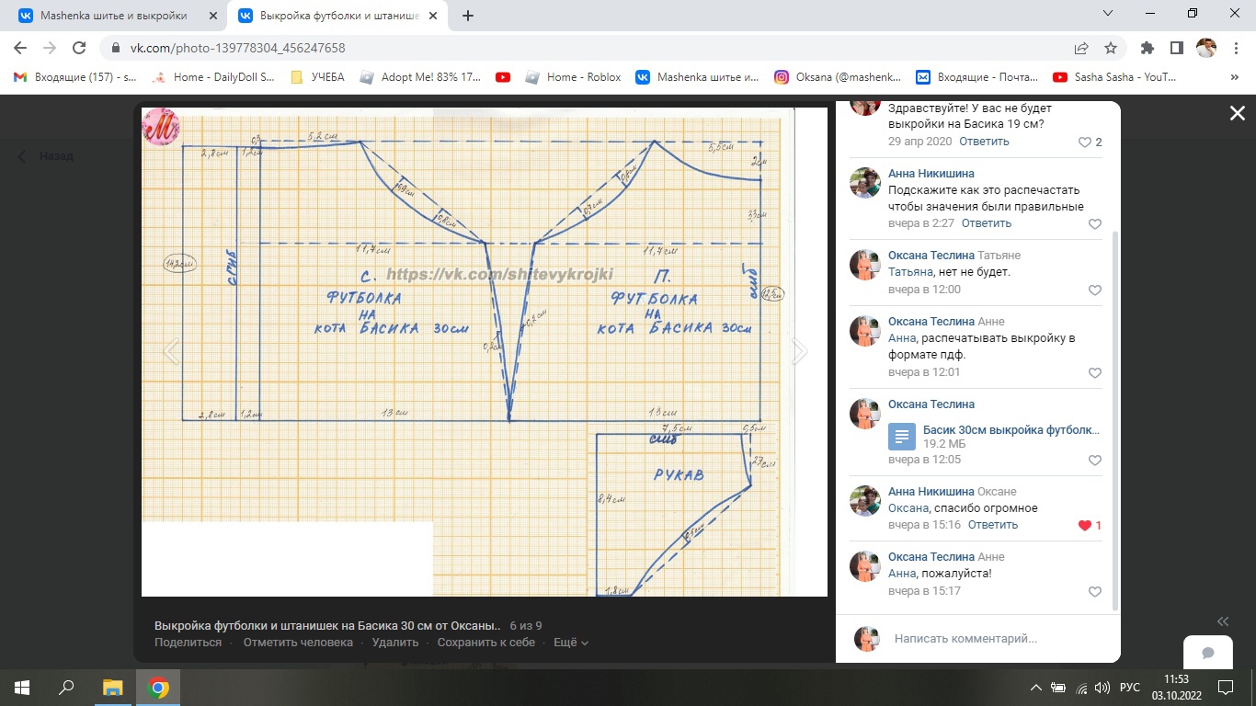Open a new browser tab
Screen dimensions: 1256x706
tap(468, 16)
